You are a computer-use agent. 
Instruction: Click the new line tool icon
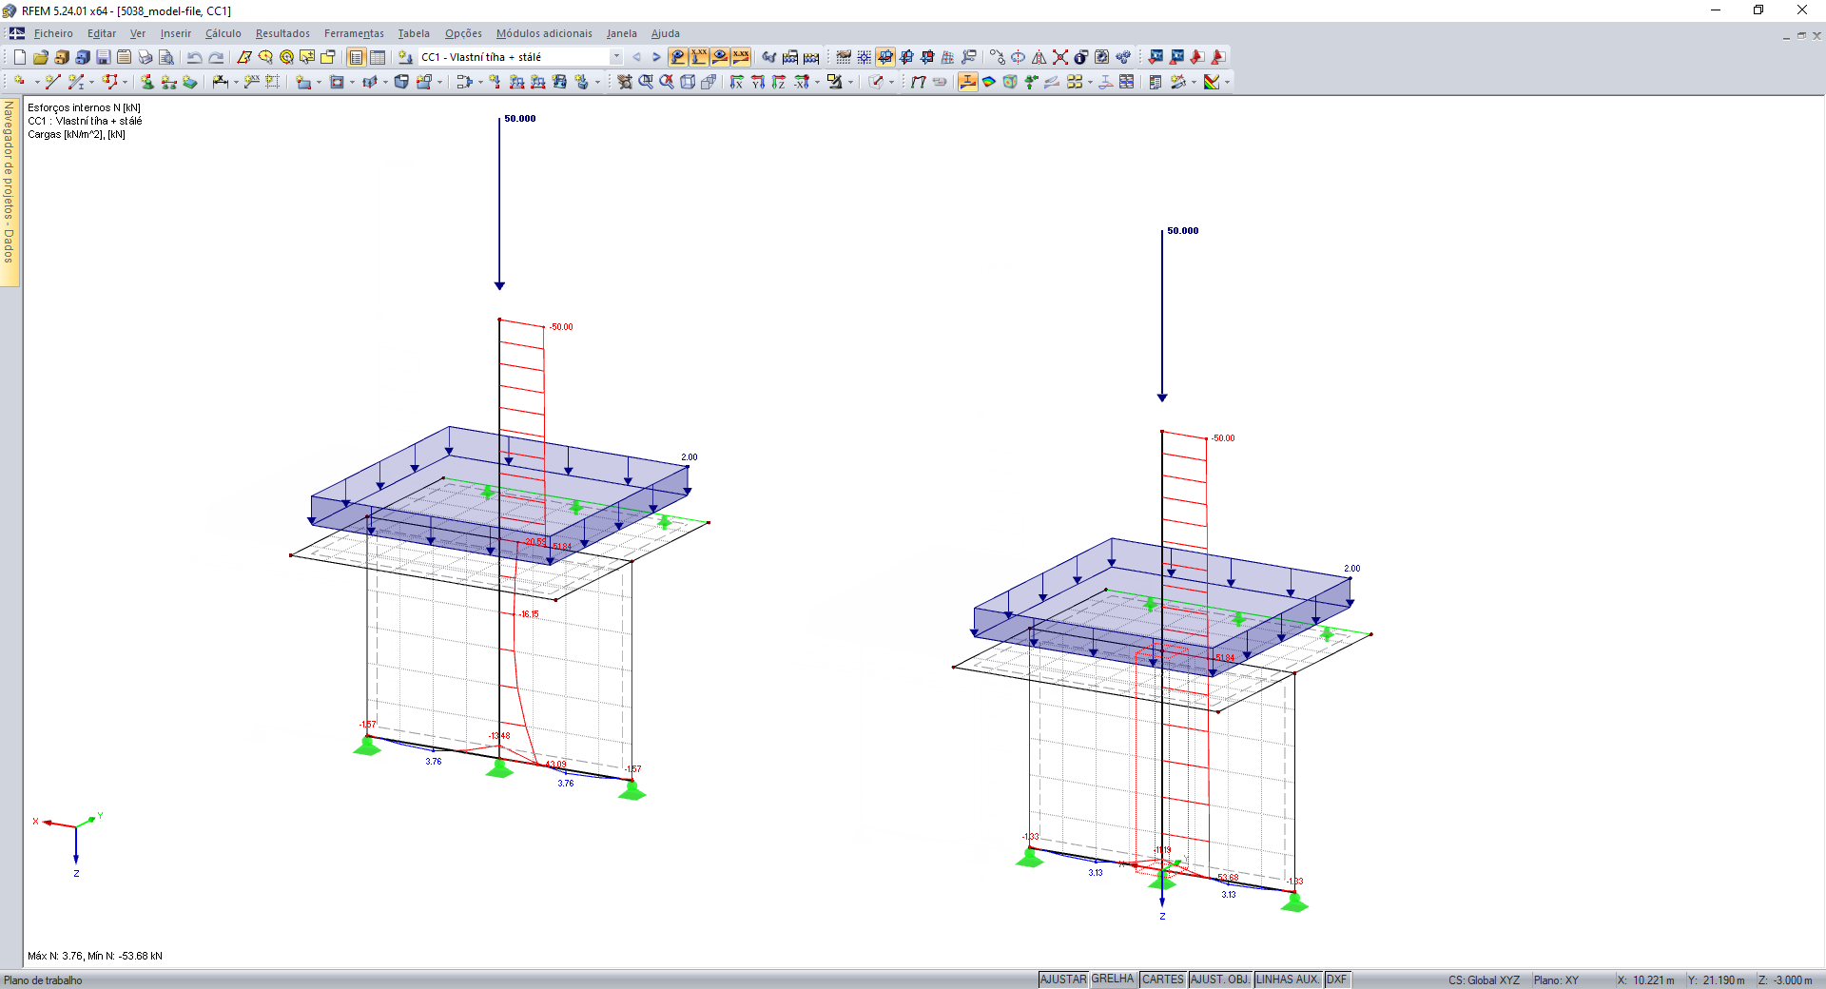click(52, 82)
